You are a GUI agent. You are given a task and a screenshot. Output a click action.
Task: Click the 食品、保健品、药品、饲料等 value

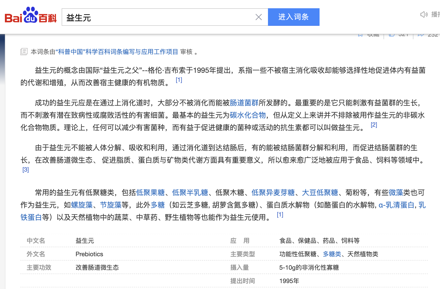[320, 241]
